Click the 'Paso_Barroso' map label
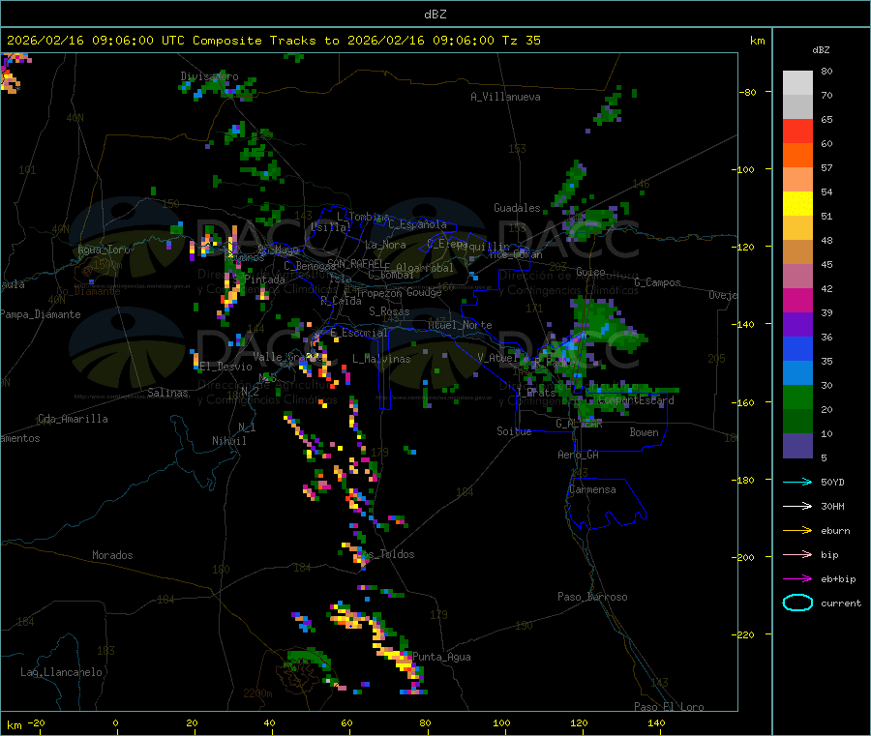 tap(592, 597)
